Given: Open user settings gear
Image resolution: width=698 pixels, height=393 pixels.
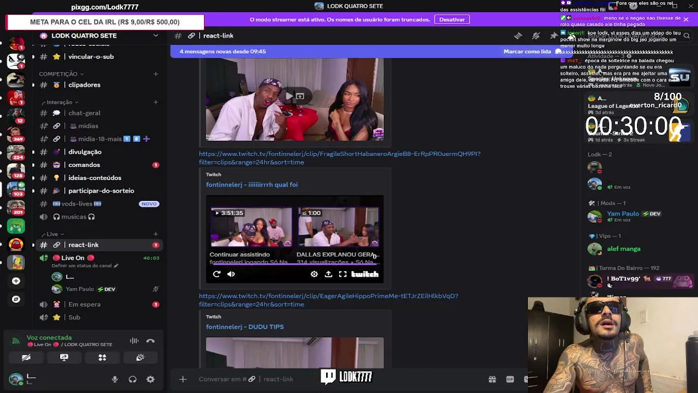Looking at the screenshot, I should pyautogui.click(x=151, y=379).
